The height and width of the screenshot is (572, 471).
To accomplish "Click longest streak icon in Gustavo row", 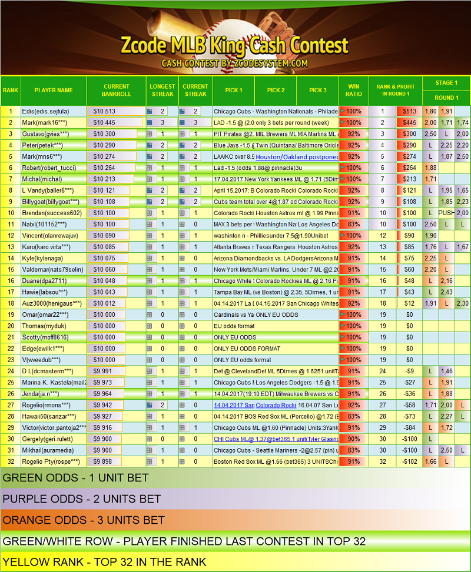I will click(x=150, y=134).
